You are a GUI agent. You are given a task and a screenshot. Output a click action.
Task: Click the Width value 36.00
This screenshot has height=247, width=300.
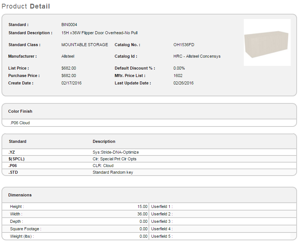[x=143, y=214]
